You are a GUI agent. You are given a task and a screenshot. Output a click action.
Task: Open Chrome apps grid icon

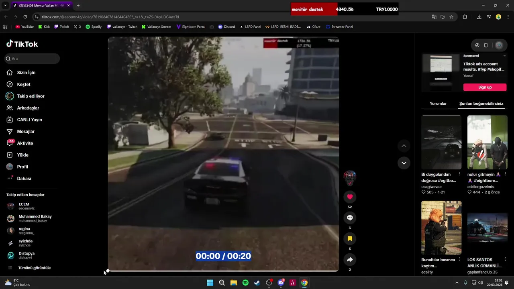(x=5, y=27)
